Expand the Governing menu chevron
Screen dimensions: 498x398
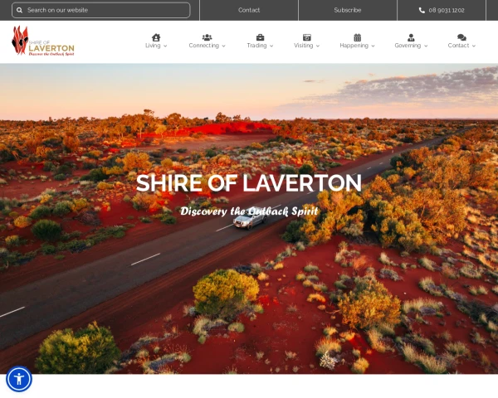(x=426, y=46)
